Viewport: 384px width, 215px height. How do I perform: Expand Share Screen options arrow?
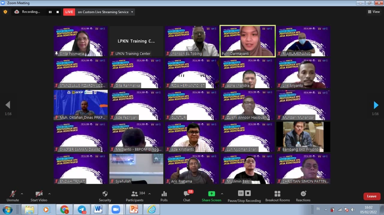222,194
